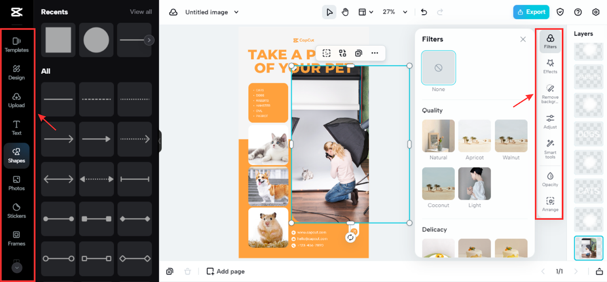Select the dashed line shape
Screen dimensions: 607x282
tap(96, 99)
